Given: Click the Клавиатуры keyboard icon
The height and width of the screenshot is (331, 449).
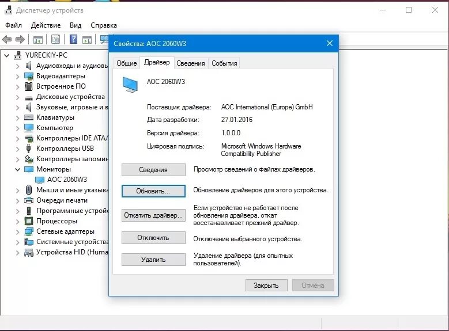Looking at the screenshot, I should coord(29,117).
